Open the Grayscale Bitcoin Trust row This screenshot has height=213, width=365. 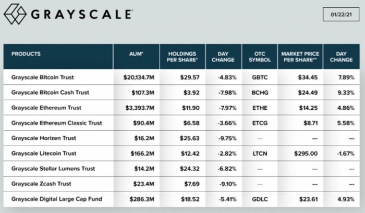pos(43,77)
